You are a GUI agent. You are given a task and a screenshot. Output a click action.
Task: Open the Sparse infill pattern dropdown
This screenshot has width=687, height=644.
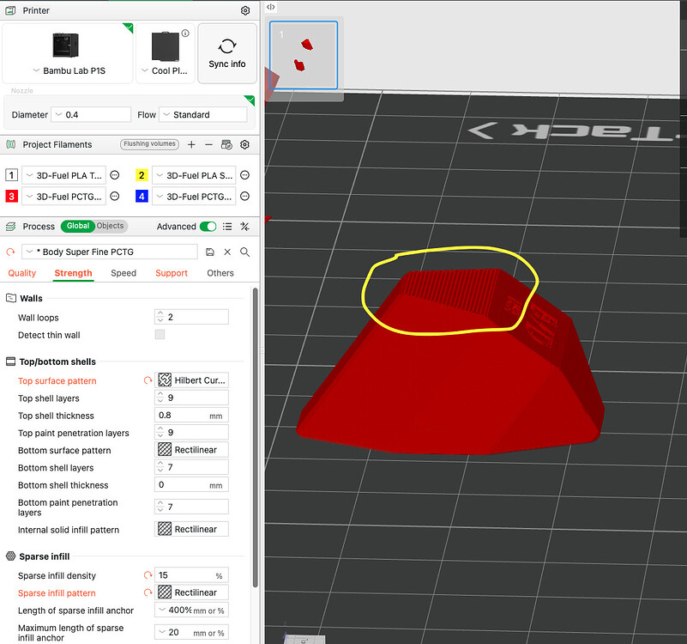coord(191,592)
